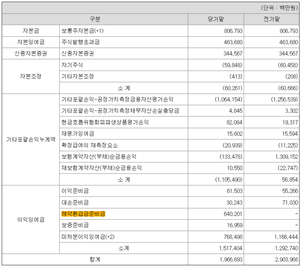Click the 주식발행초과금 row label

81,42
